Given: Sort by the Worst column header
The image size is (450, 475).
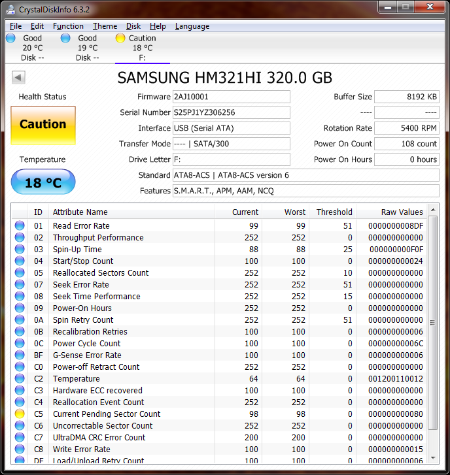Looking at the screenshot, I should coord(285,212).
